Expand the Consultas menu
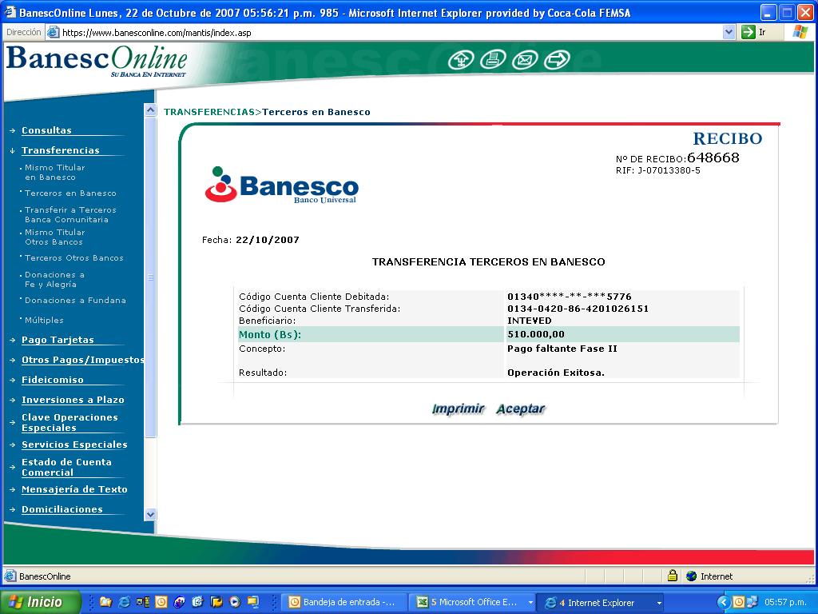The height and width of the screenshot is (614, 818). pos(46,130)
